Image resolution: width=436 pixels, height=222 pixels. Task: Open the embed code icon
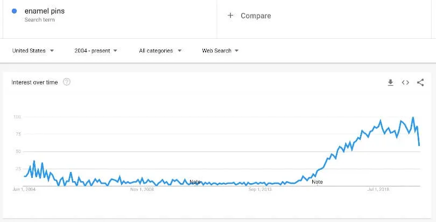[x=405, y=82]
